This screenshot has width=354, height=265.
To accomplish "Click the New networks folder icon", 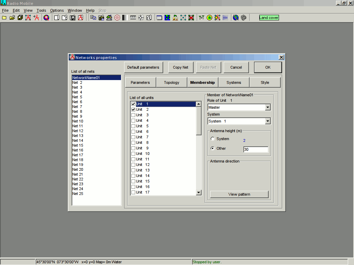I will [x=4, y=18].
